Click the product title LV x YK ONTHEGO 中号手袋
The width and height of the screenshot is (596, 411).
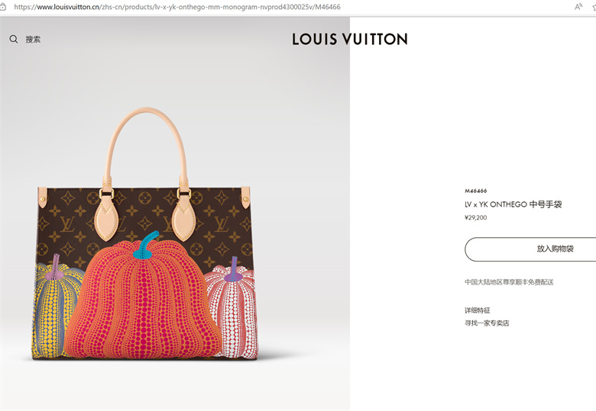(513, 204)
